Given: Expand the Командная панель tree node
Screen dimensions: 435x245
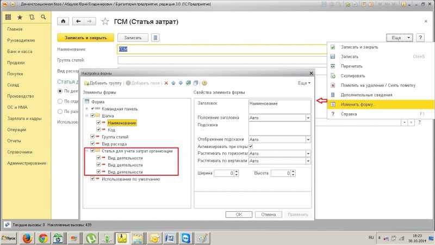Looking at the screenshot, I should click(x=87, y=108).
